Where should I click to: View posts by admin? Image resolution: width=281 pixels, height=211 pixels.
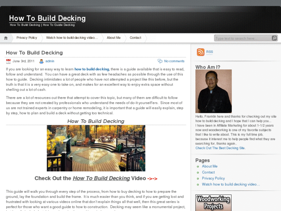[50, 61]
